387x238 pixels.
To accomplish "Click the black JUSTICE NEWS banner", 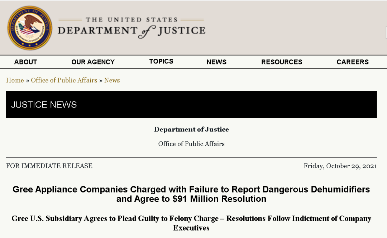I will 191,104.
